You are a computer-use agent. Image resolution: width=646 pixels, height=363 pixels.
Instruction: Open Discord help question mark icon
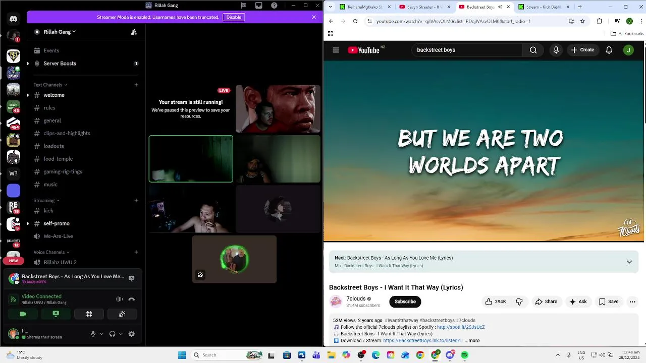click(274, 6)
